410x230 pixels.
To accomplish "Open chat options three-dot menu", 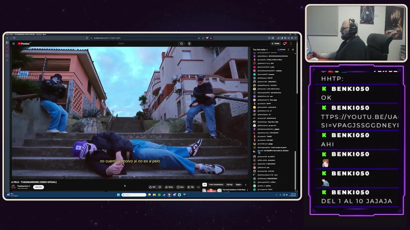I will click(288, 50).
